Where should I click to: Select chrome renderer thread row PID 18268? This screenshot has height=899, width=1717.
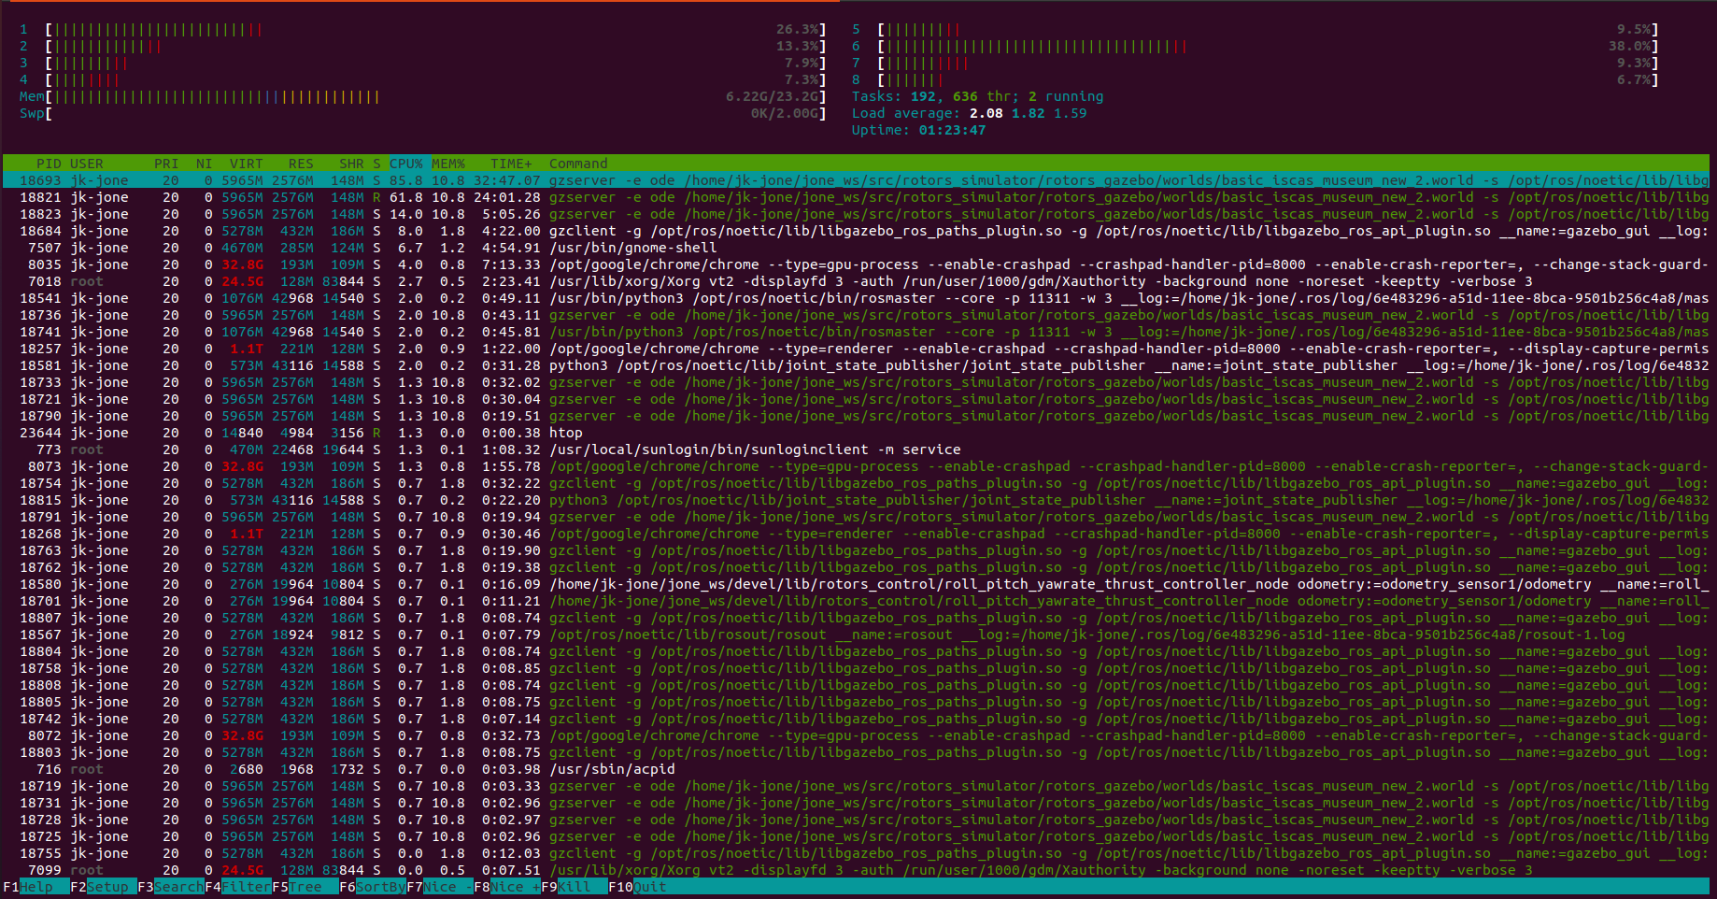856,534
